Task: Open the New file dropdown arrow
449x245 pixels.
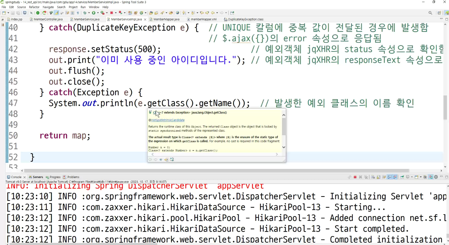Action: pyautogui.click(x=8, y=13)
